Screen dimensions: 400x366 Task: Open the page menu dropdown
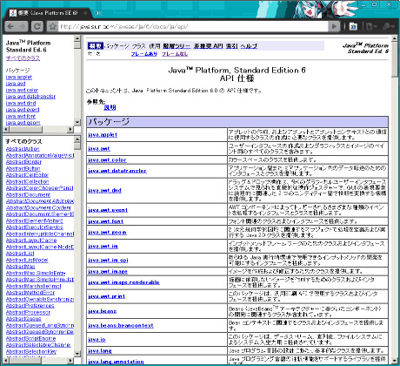pyautogui.click(x=371, y=27)
